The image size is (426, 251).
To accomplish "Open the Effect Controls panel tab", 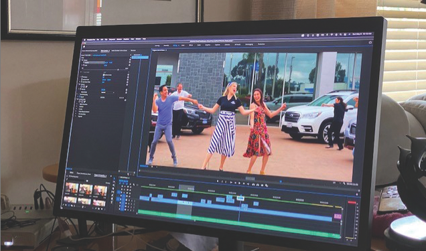I will 104,51.
